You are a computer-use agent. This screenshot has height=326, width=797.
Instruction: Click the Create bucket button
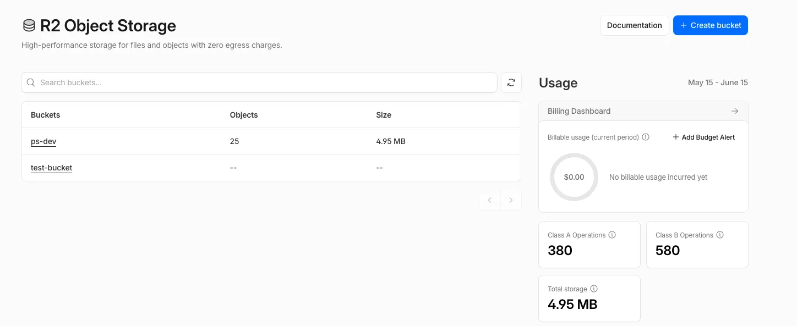(711, 25)
